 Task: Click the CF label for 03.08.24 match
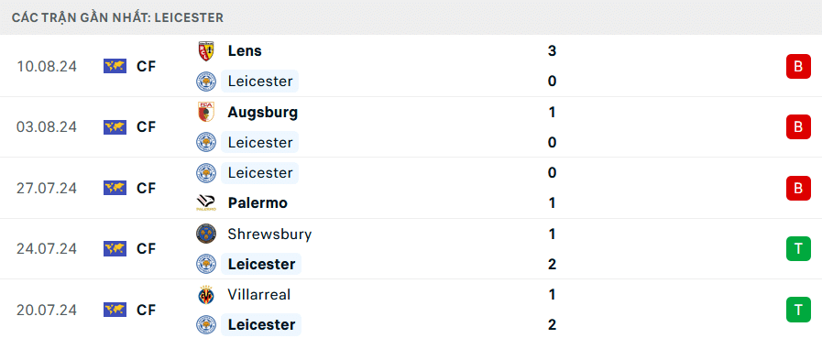pos(147,127)
